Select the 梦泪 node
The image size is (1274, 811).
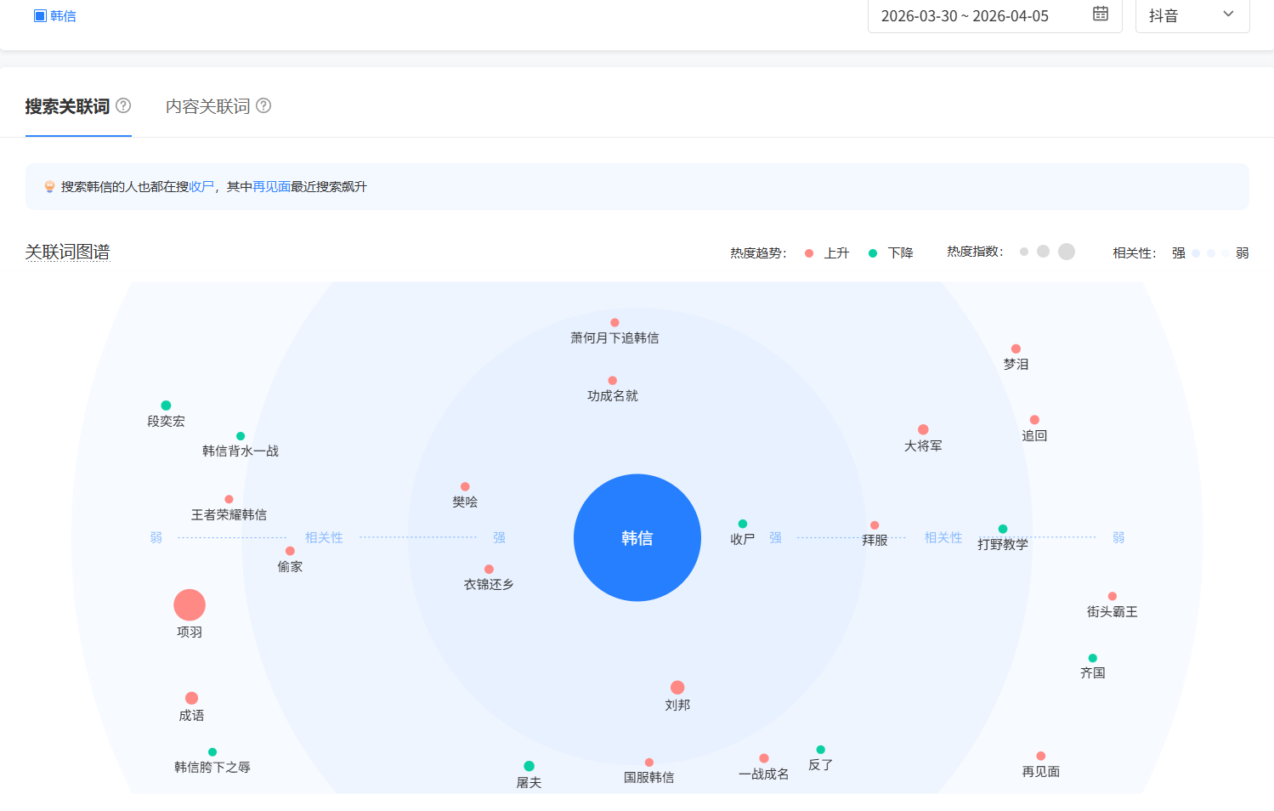pos(1016,349)
